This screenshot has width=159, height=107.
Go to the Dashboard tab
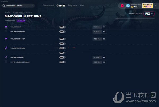pyautogui.click(x=48, y=6)
